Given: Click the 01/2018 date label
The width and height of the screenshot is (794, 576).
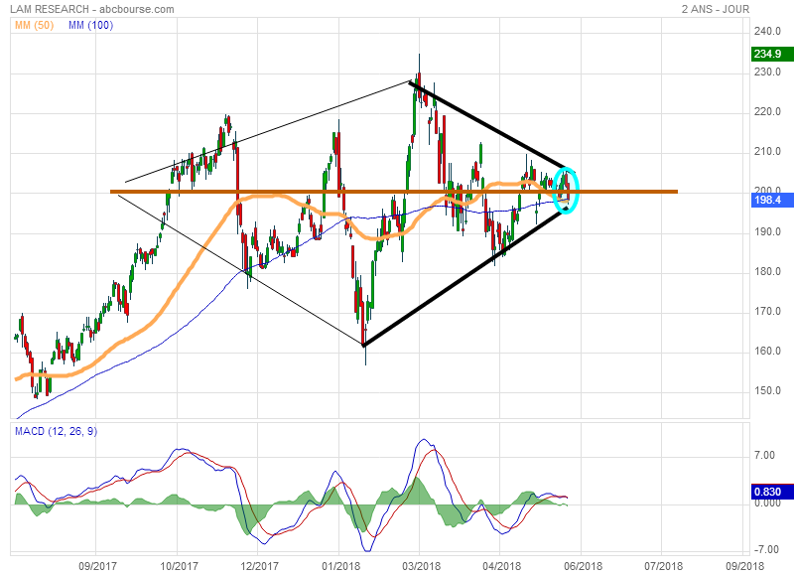Looking at the screenshot, I should coord(340,566).
